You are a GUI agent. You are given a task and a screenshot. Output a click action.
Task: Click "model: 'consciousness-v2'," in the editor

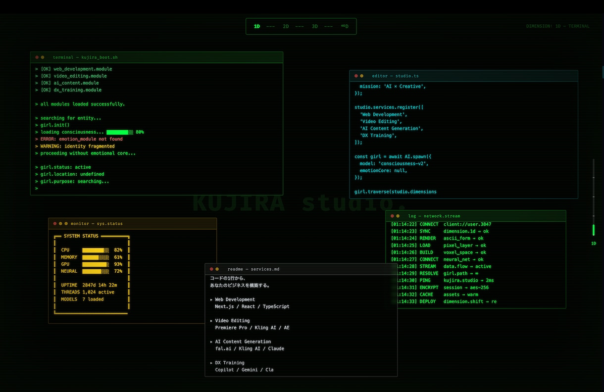394,163
